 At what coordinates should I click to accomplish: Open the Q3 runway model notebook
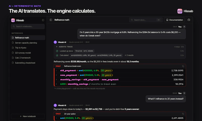click(28, 53)
